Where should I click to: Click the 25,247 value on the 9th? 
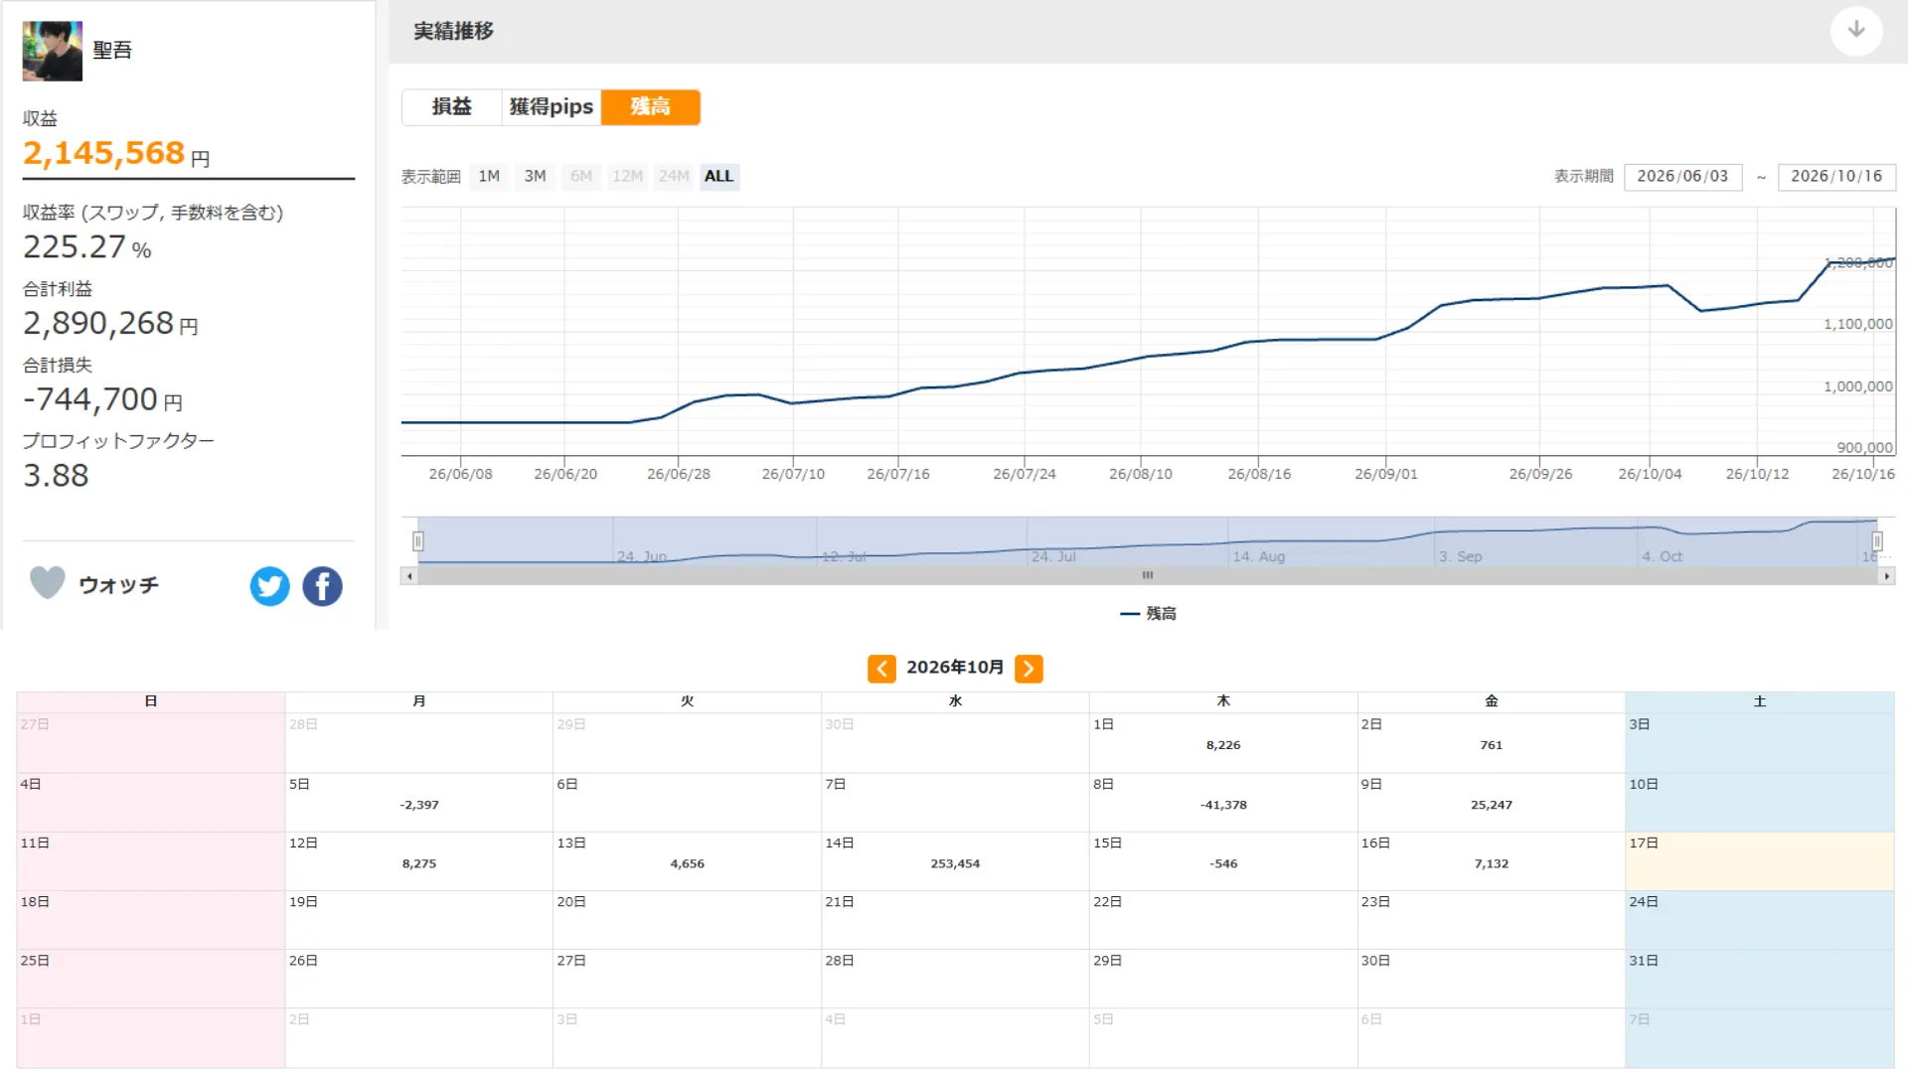[x=1492, y=806]
